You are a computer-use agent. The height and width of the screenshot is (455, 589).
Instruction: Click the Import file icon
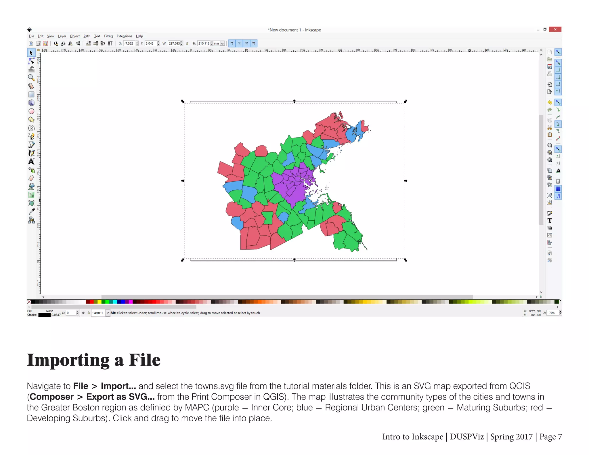click(x=550, y=85)
